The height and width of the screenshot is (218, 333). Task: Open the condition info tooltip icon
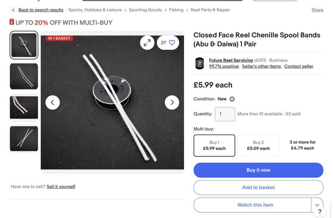pyautogui.click(x=232, y=99)
